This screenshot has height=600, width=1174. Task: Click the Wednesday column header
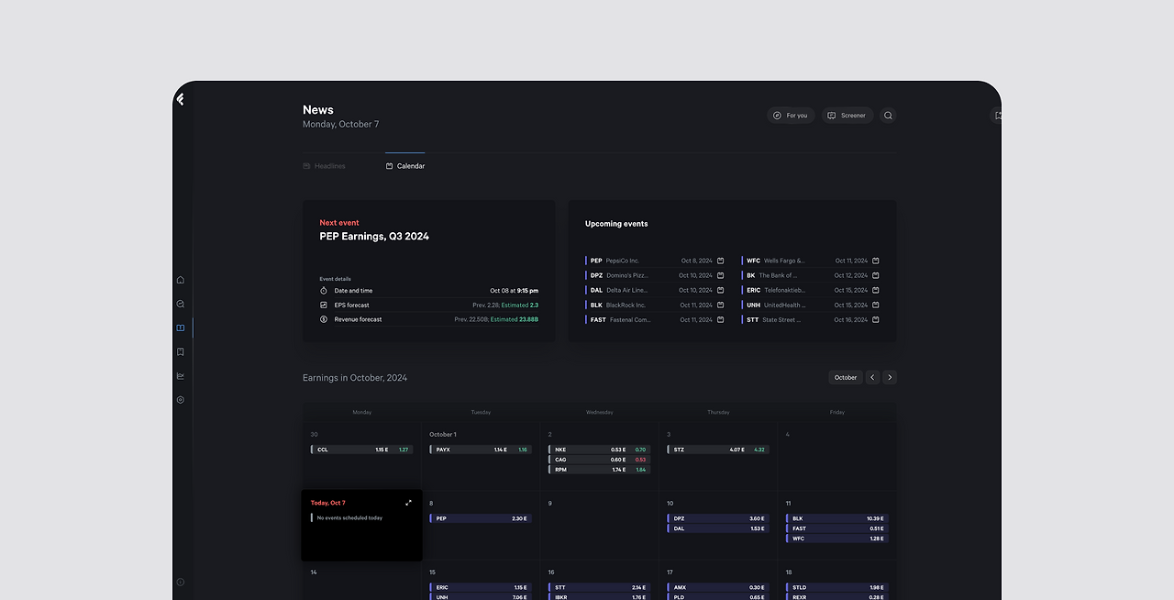coord(599,412)
